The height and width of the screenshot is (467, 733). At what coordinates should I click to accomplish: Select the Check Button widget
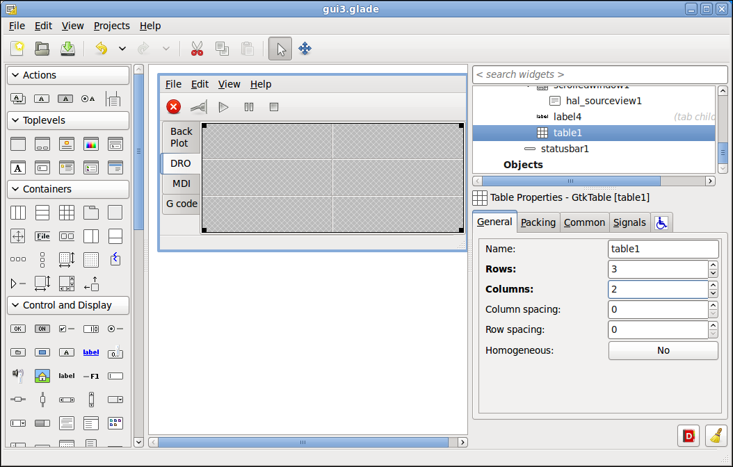tap(67, 329)
